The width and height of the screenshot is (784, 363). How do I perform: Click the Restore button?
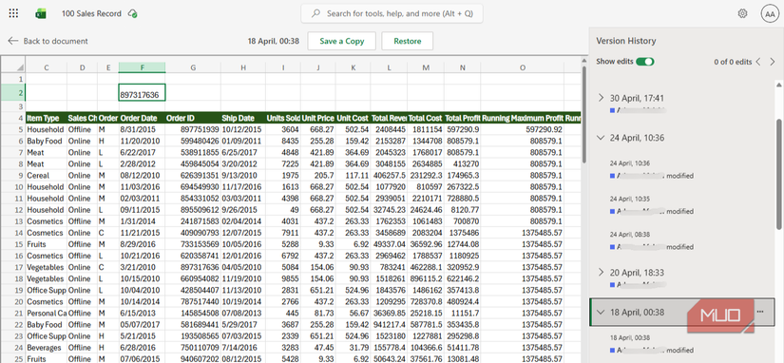pos(408,41)
